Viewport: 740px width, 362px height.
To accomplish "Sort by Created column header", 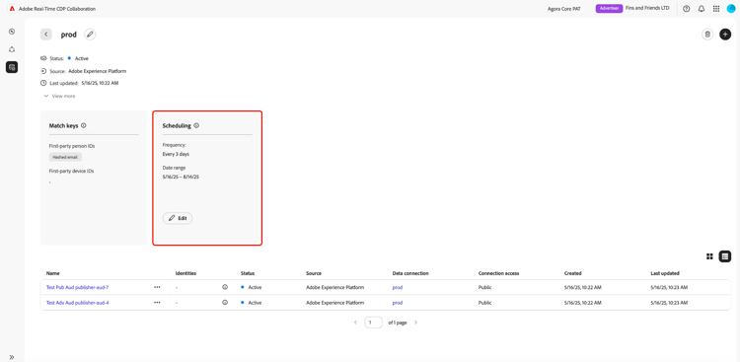I will (572, 273).
